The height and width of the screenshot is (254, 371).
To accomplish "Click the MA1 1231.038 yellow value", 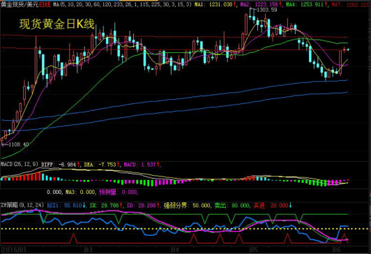I will pos(215,4).
